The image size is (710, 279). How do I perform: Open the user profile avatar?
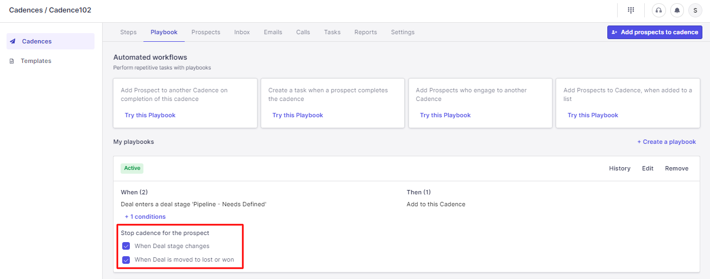pyautogui.click(x=695, y=10)
